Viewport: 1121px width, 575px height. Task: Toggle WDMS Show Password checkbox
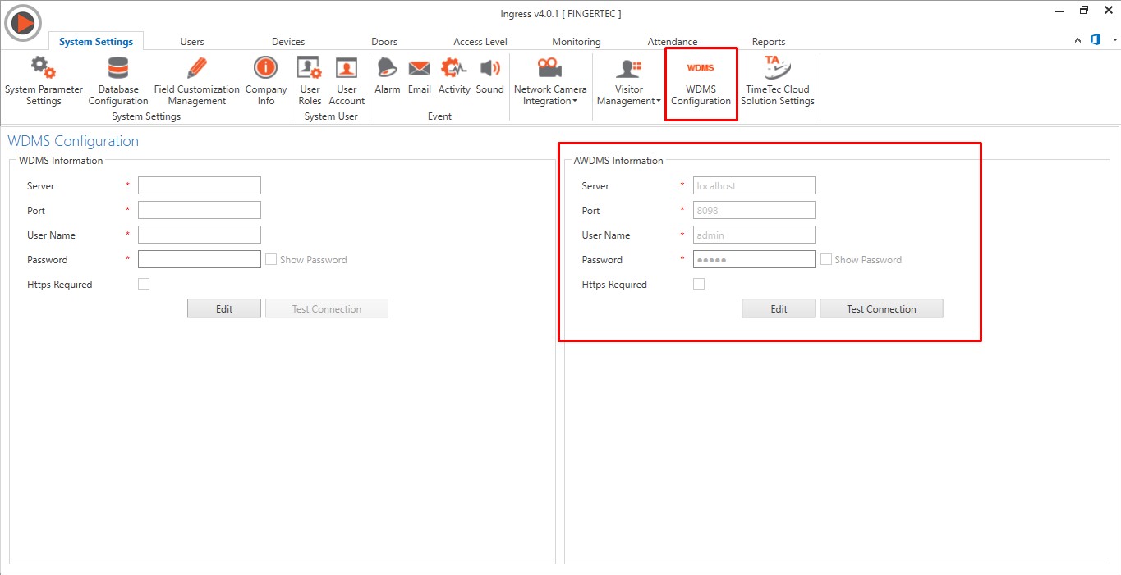click(x=271, y=259)
